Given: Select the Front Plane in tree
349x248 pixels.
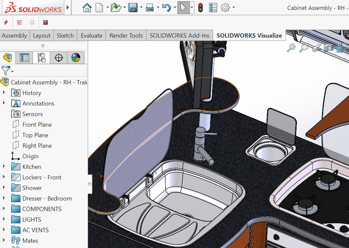Looking at the screenshot, I should pyautogui.click(x=37, y=124).
